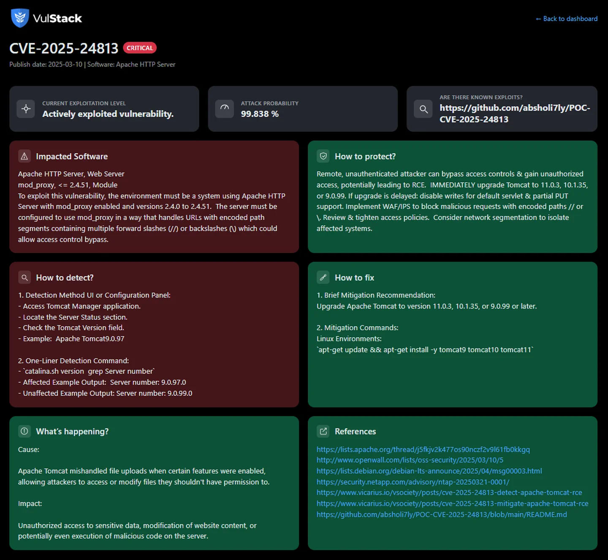Click the 'What's happening?' heading
Image resolution: width=608 pixels, height=560 pixels.
72,431
